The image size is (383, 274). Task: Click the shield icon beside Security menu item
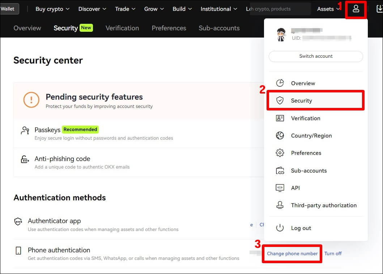[280, 100]
